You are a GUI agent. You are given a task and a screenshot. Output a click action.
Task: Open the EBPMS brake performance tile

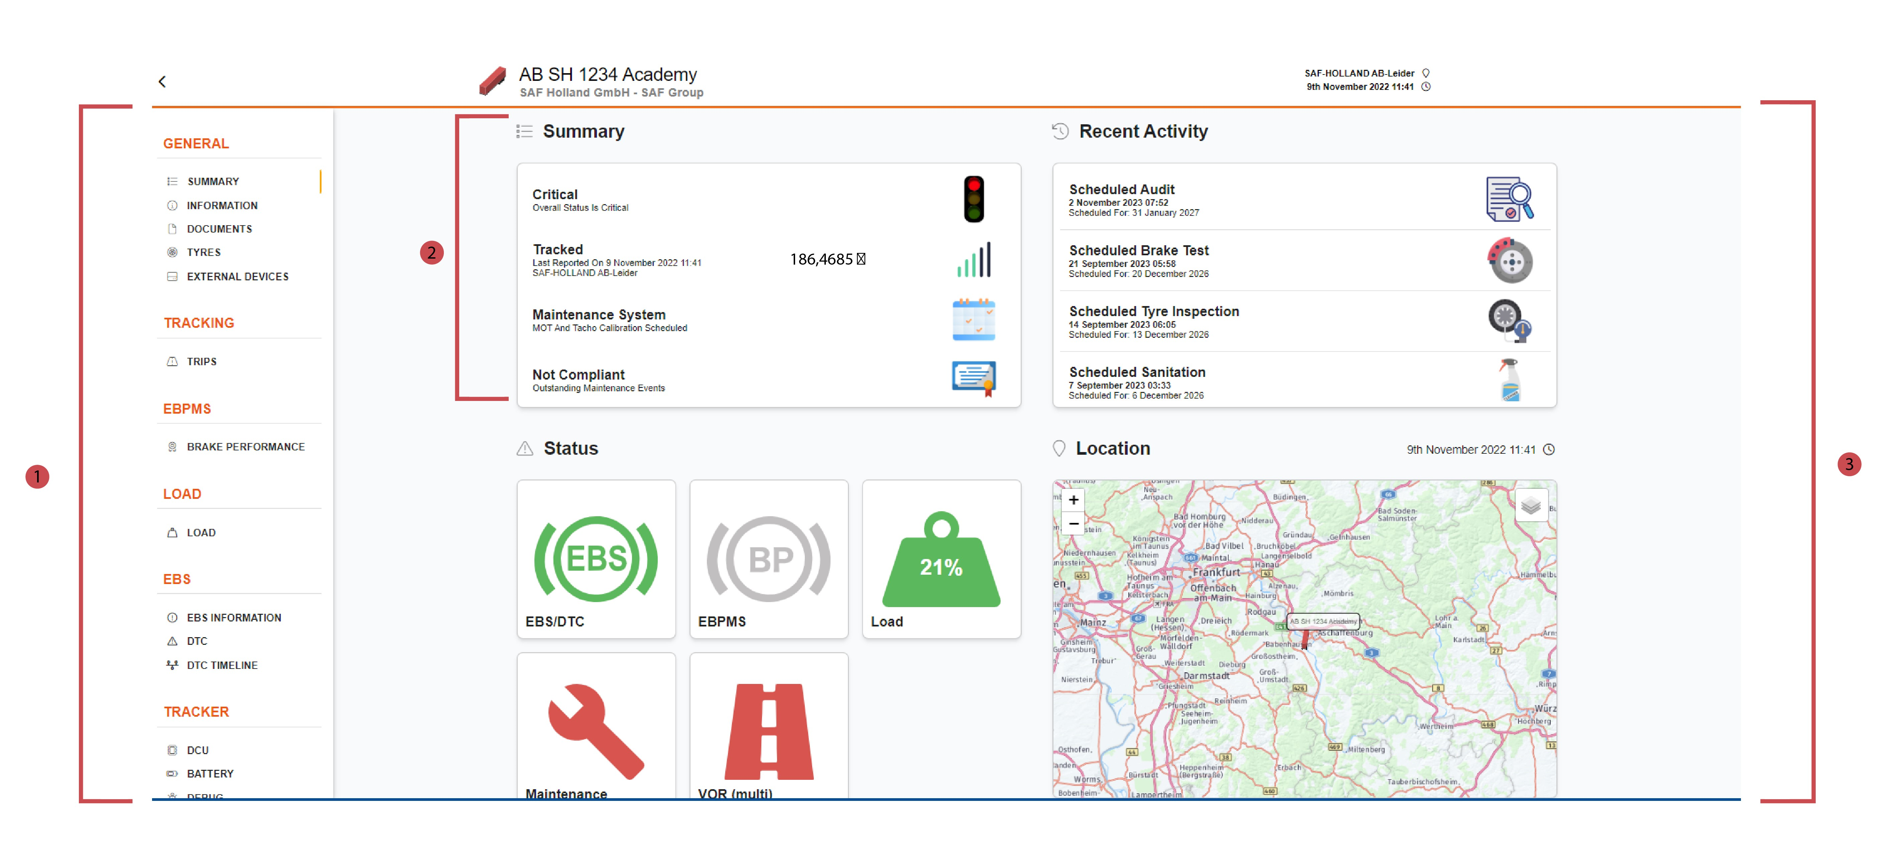click(x=768, y=560)
